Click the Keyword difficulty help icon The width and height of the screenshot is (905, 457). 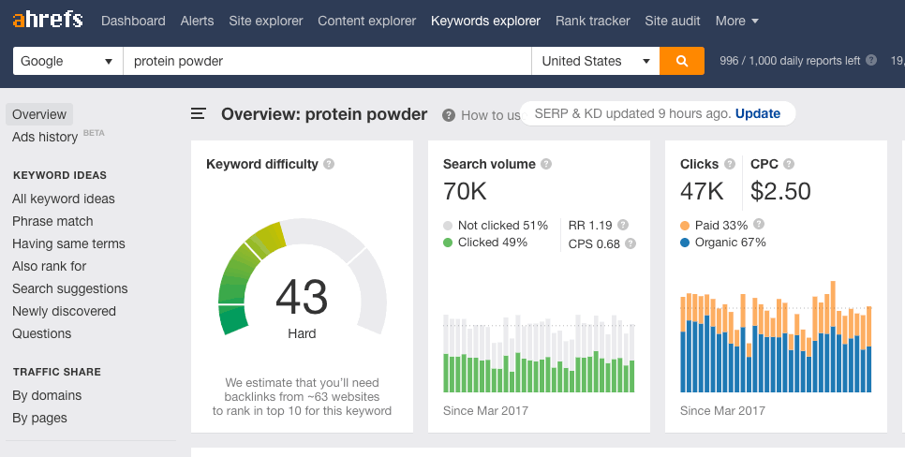coord(329,164)
